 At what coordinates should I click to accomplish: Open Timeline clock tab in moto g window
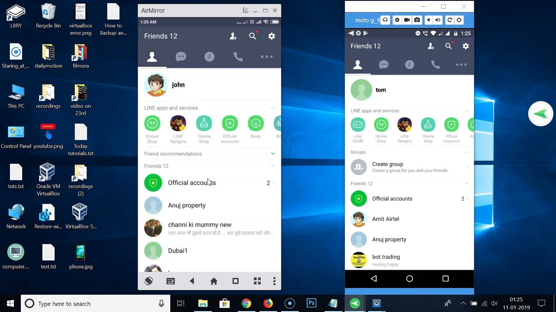(410, 65)
